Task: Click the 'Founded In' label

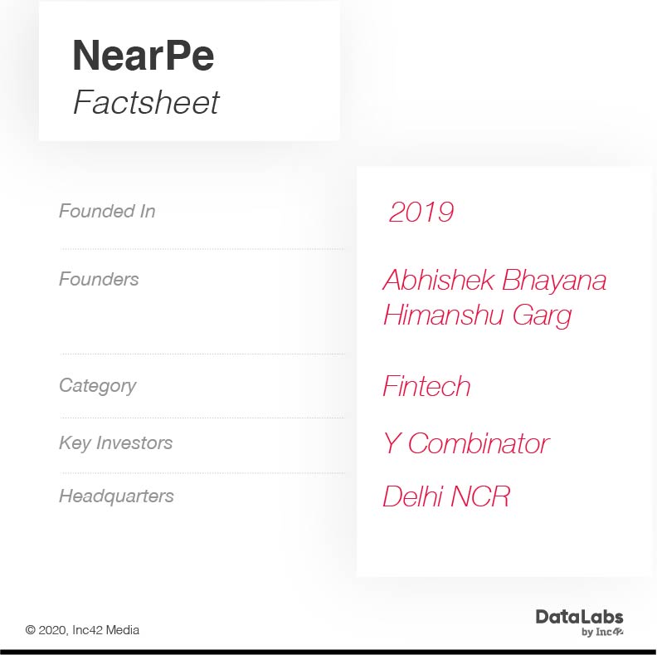Action: pyautogui.click(x=107, y=212)
